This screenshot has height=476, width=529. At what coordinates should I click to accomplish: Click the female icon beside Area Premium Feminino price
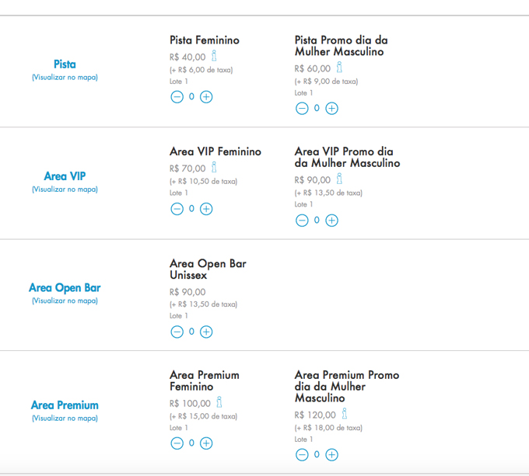click(219, 403)
